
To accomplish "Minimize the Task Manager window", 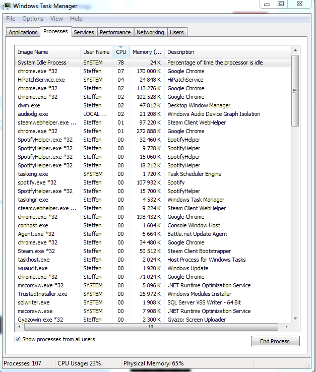I will point(267,4).
